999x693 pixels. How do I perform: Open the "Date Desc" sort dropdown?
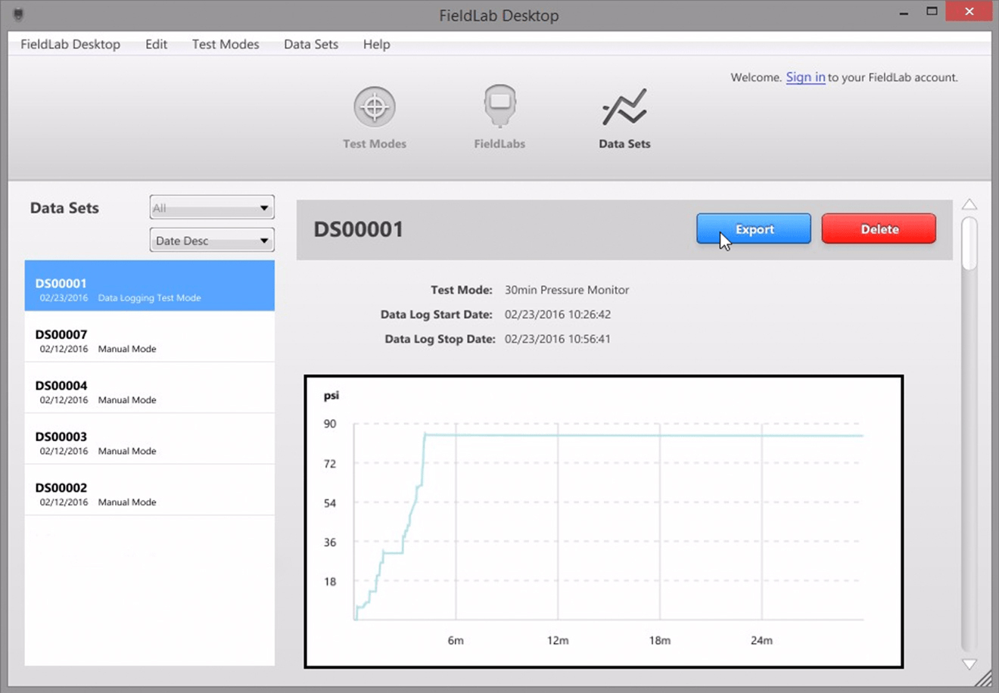(211, 240)
